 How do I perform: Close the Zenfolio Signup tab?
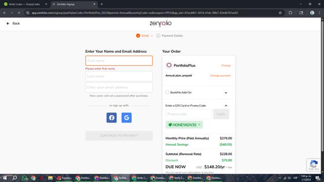coord(94,4)
